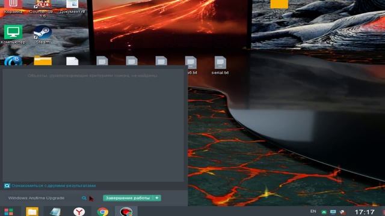Open the notebook app on taskbar
The height and width of the screenshot is (216, 385).
pyautogui.click(x=55, y=212)
